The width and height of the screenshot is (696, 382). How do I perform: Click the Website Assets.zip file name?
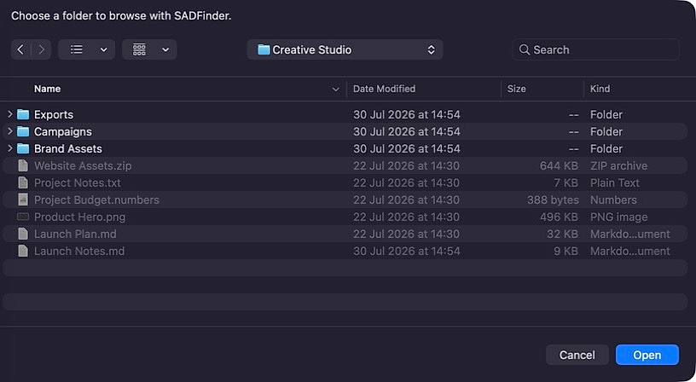(83, 166)
